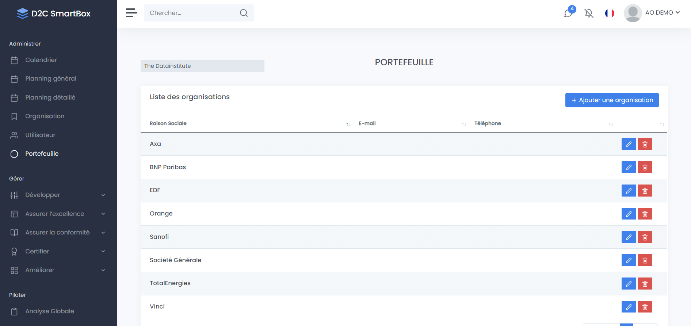Click the muted notifications bell icon

(589, 13)
